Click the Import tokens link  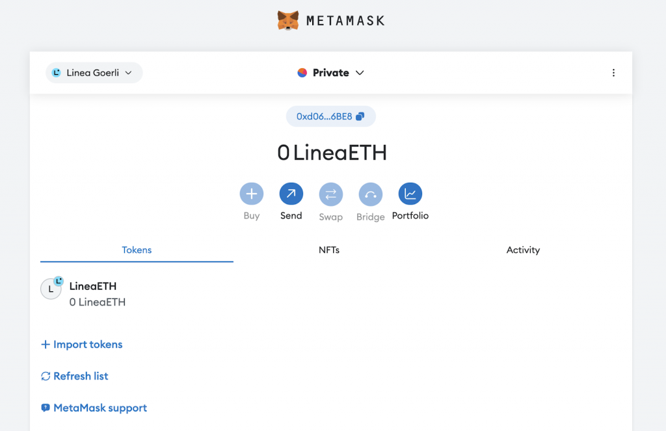pyautogui.click(x=87, y=344)
